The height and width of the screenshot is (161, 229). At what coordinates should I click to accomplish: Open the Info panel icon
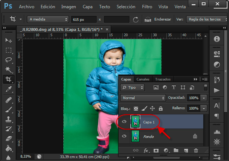[217, 39]
